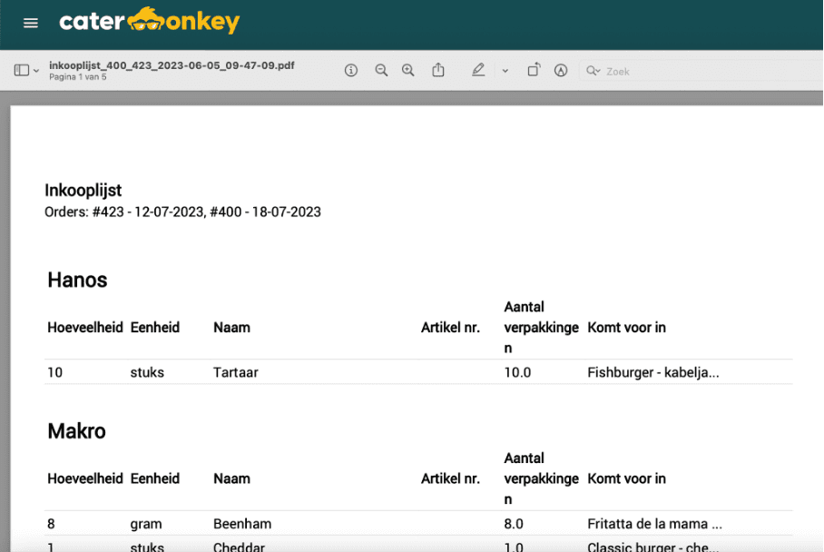Show PDF info inspector

[x=351, y=71]
